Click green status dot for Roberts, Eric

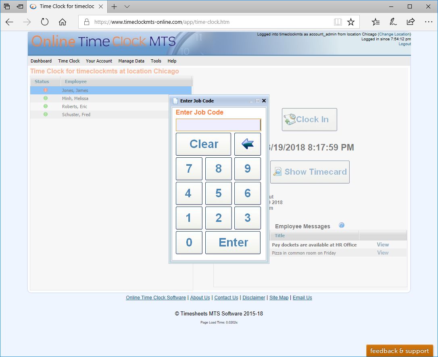[46, 106]
